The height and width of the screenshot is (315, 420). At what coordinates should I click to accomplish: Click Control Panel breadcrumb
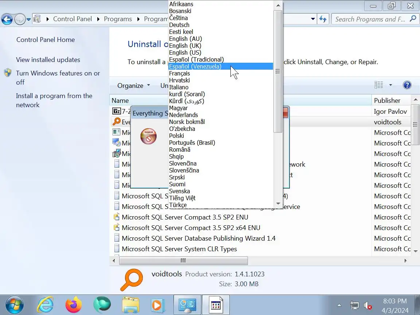click(72, 19)
